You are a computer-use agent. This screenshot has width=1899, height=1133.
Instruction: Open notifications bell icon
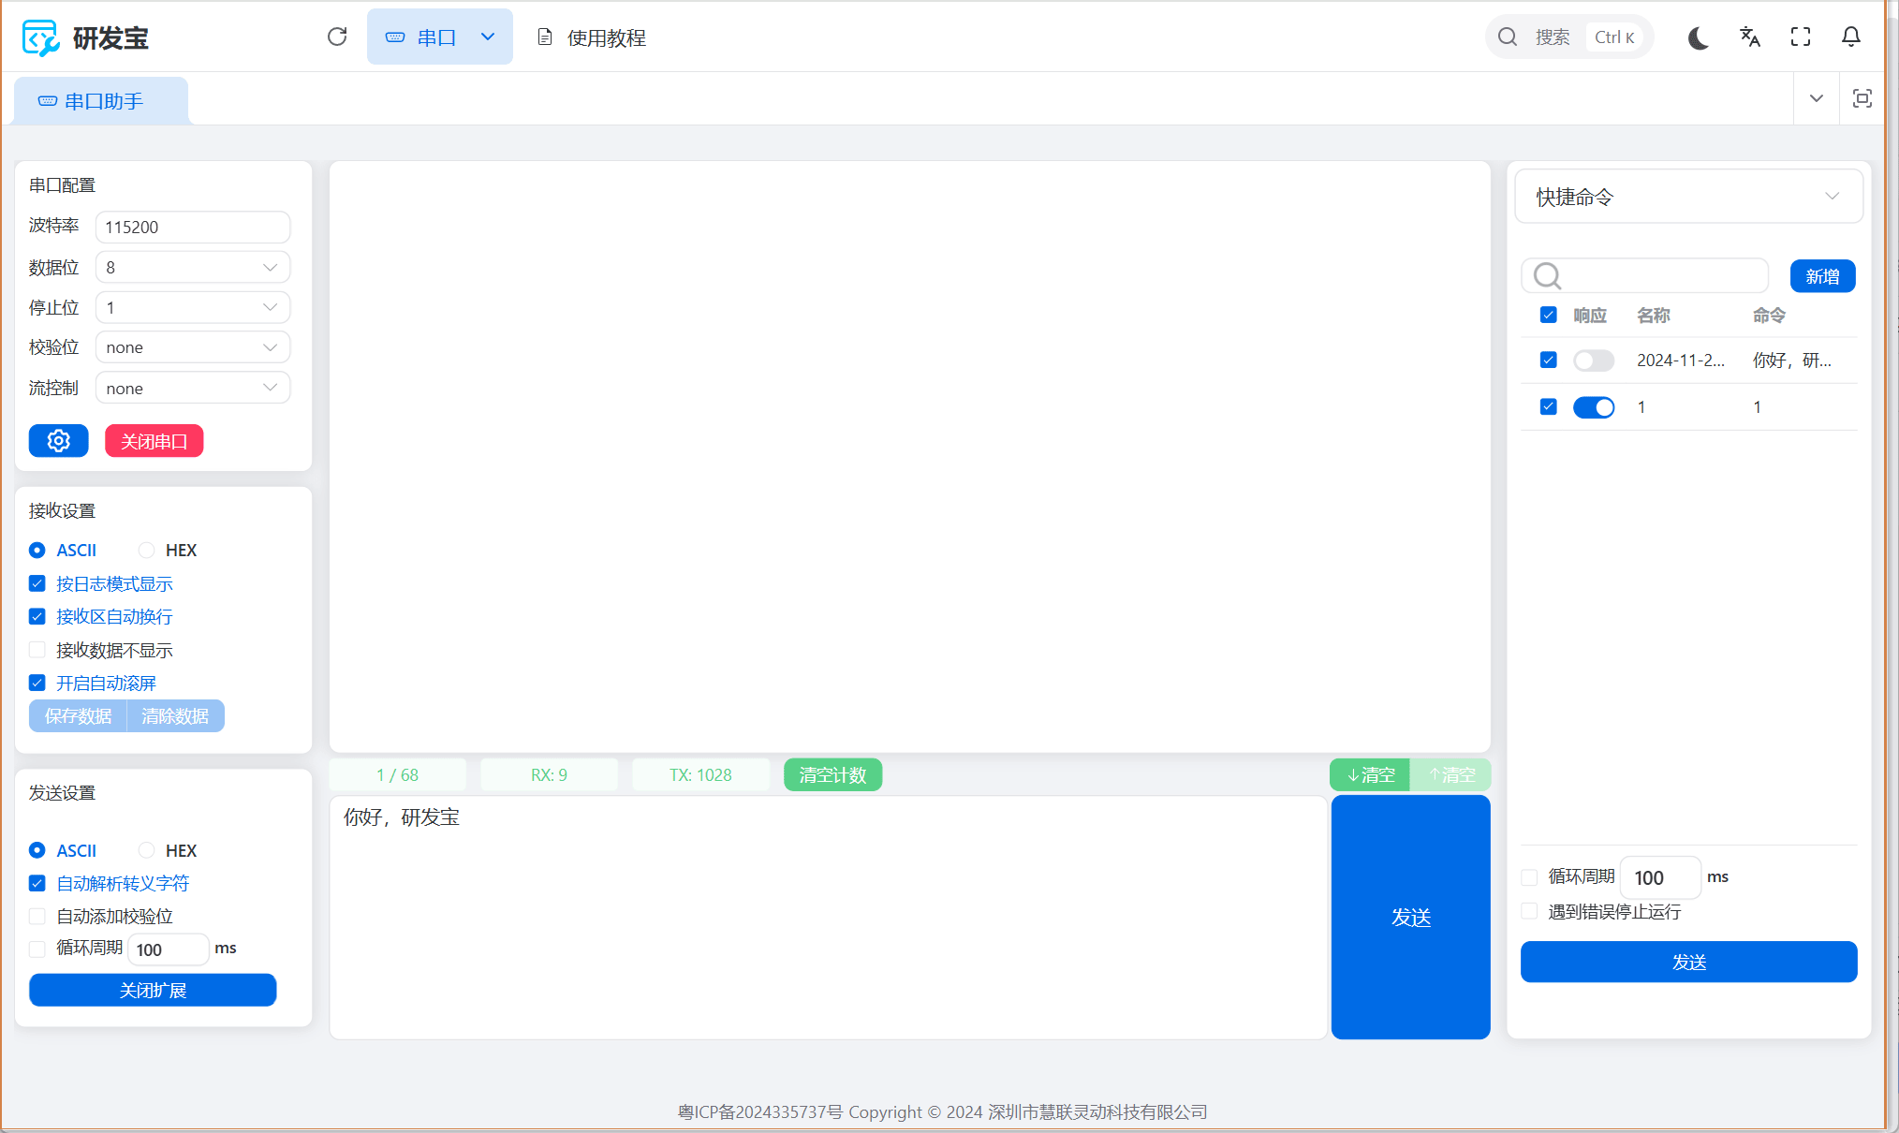(1850, 37)
